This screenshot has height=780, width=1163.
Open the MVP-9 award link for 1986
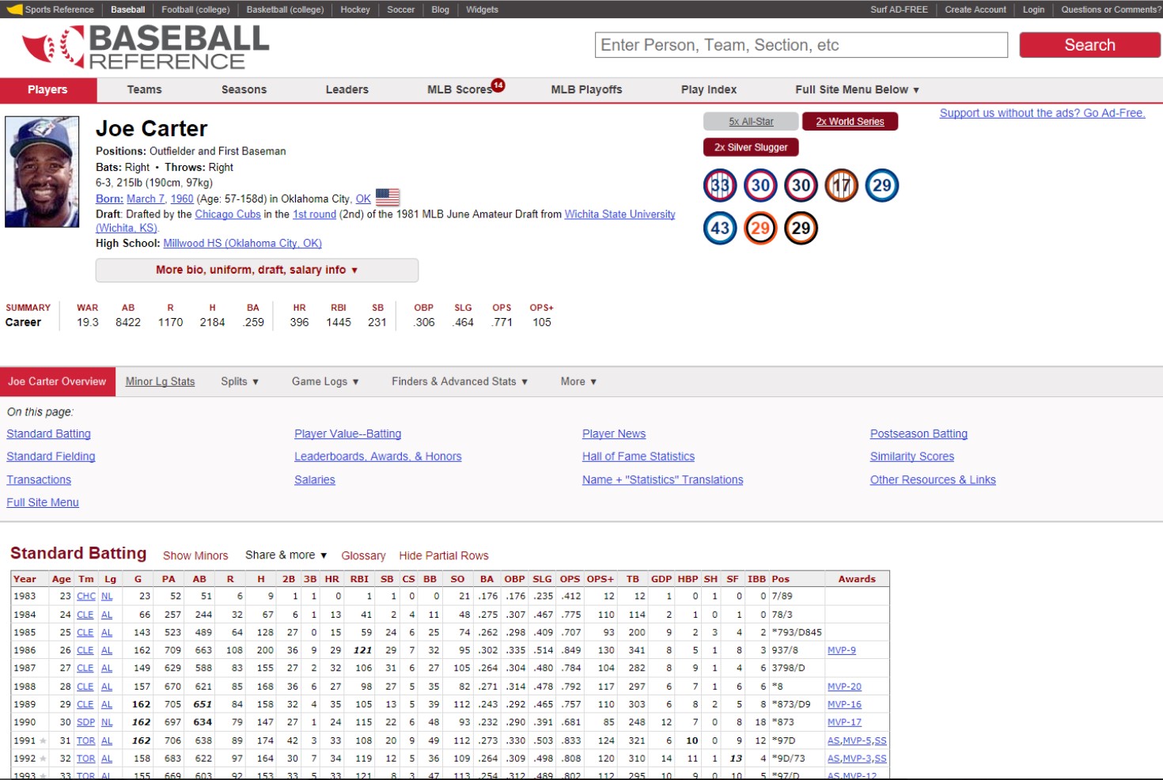click(x=842, y=650)
